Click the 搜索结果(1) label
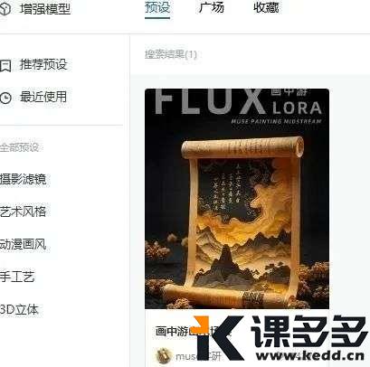Image resolution: width=370 pixels, height=367 pixels. 171,54
